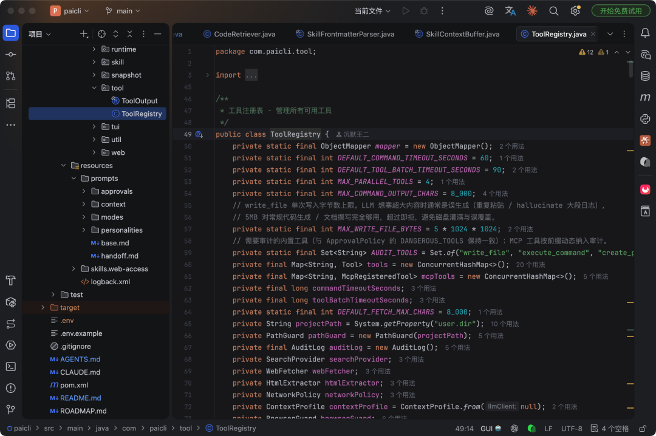Viewport: 656px width, 436px height.
Task: Open the Maven tool window
Action: pos(645,97)
